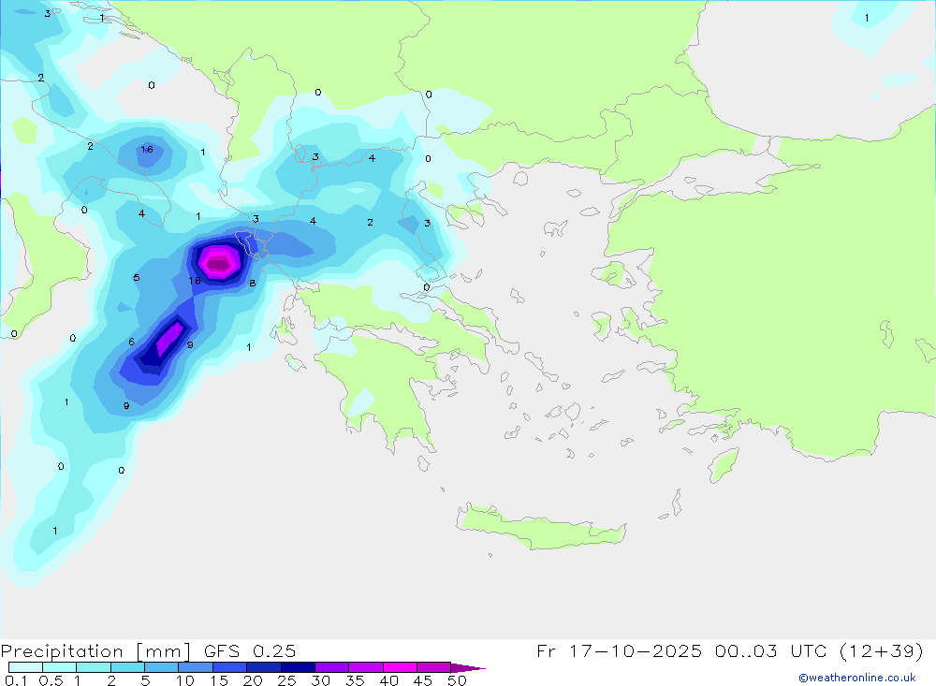Click the map value '6' over the Ionian Sea

coord(131,342)
